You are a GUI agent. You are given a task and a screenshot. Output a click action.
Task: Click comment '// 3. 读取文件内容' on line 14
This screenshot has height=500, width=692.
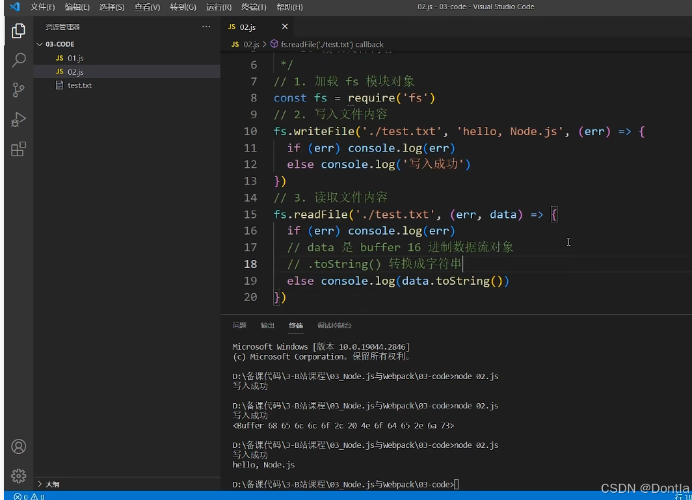click(x=330, y=197)
